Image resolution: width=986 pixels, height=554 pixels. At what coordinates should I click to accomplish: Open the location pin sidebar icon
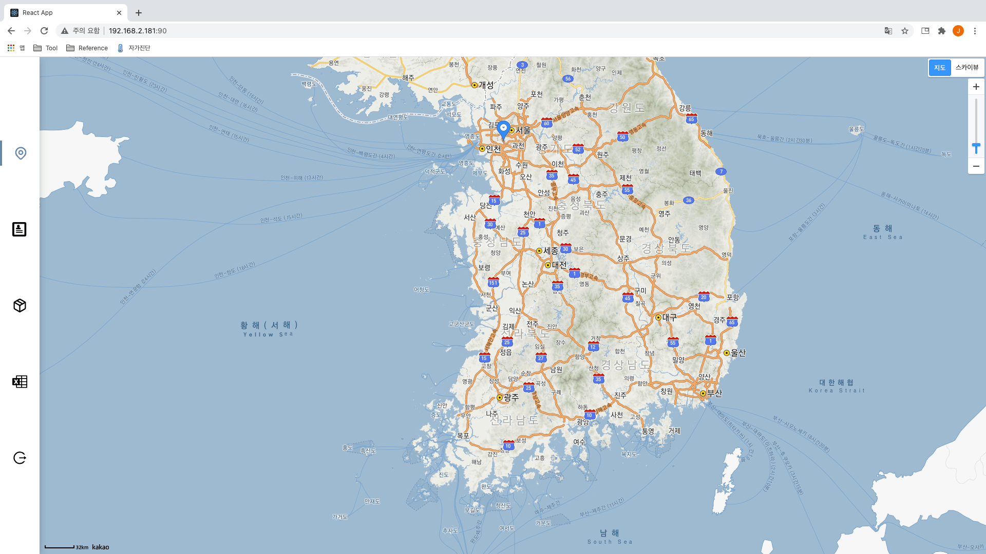tap(21, 153)
